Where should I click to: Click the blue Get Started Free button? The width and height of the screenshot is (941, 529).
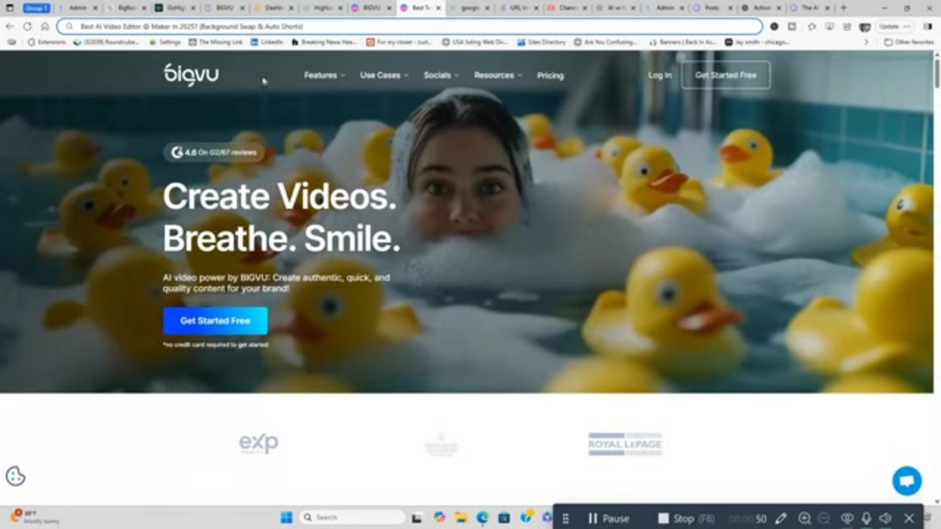coord(215,321)
